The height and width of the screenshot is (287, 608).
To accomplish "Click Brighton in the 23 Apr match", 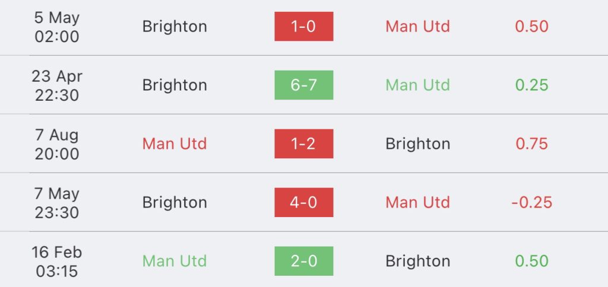I will 175,85.
